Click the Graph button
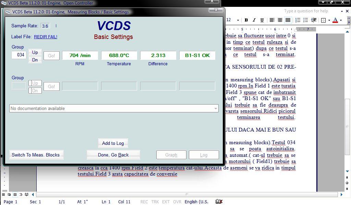The height and width of the screenshot is (205, 351). pyautogui.click(x=171, y=155)
